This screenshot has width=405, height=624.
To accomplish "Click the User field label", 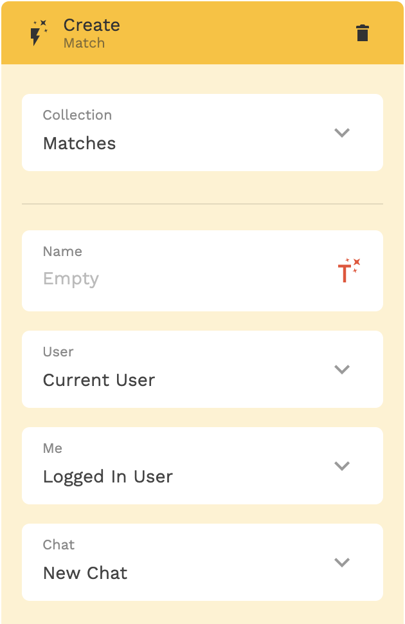I will coord(58,352).
